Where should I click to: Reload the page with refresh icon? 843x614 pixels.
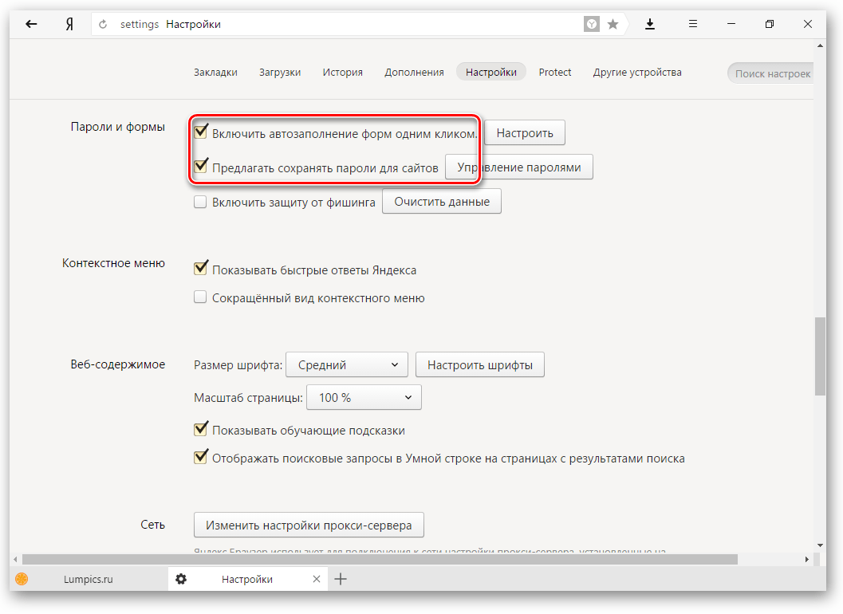(x=103, y=25)
